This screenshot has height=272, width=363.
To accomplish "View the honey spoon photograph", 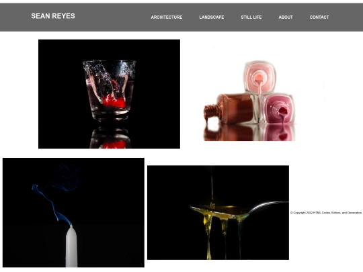I will pyautogui.click(x=218, y=212).
